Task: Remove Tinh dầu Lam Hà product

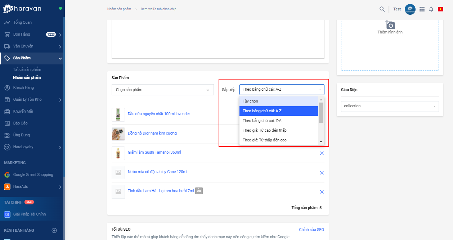Action: (x=322, y=192)
